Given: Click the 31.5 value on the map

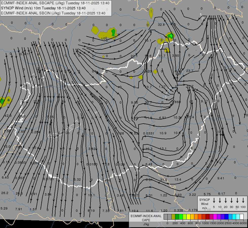Looking at the screenshot, I should click(x=164, y=180).
